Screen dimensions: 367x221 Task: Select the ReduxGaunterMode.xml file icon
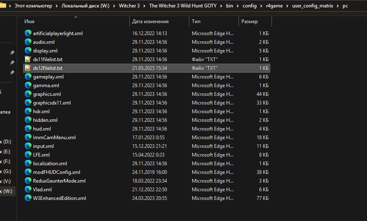point(28,181)
